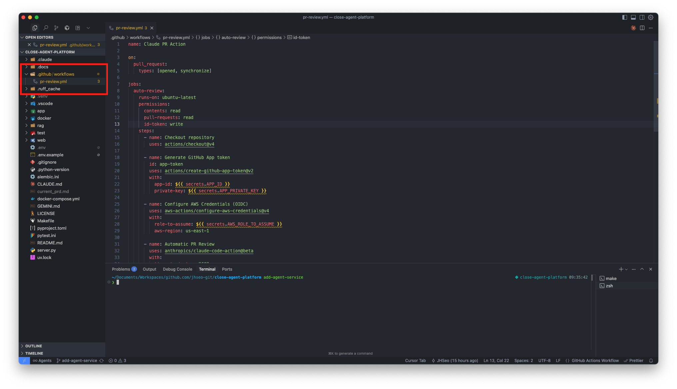Click the Explorer files icon
The width and height of the screenshot is (677, 389).
(35, 28)
